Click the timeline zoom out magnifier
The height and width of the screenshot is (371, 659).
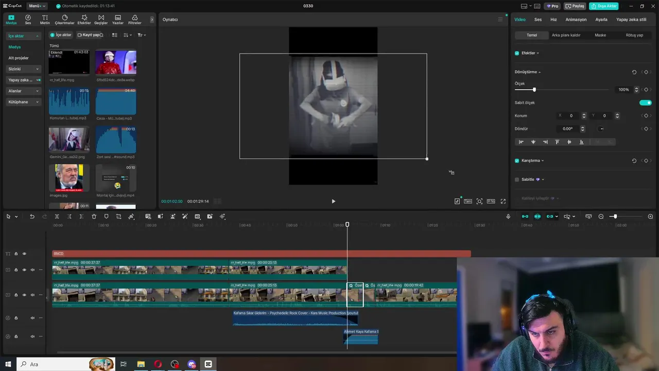(601, 216)
